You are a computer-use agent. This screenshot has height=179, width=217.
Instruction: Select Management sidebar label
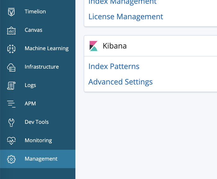pos(41,159)
